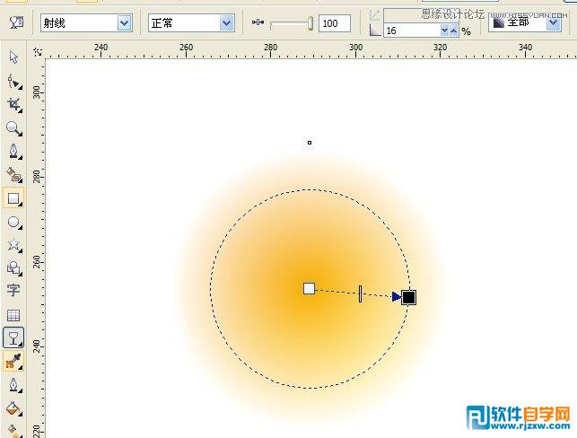Increase the edge pad value with up arrow
Screen dimensions: 577x438
(x=454, y=31)
